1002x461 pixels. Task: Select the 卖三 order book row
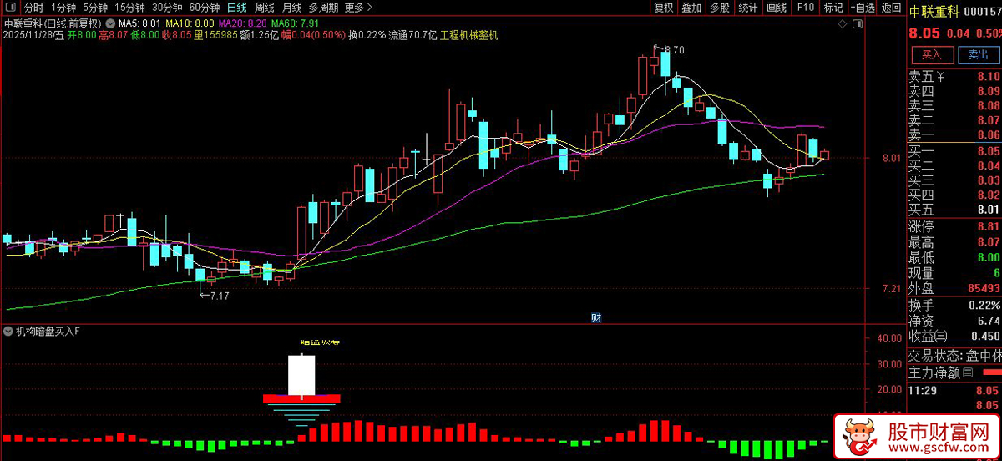point(954,106)
